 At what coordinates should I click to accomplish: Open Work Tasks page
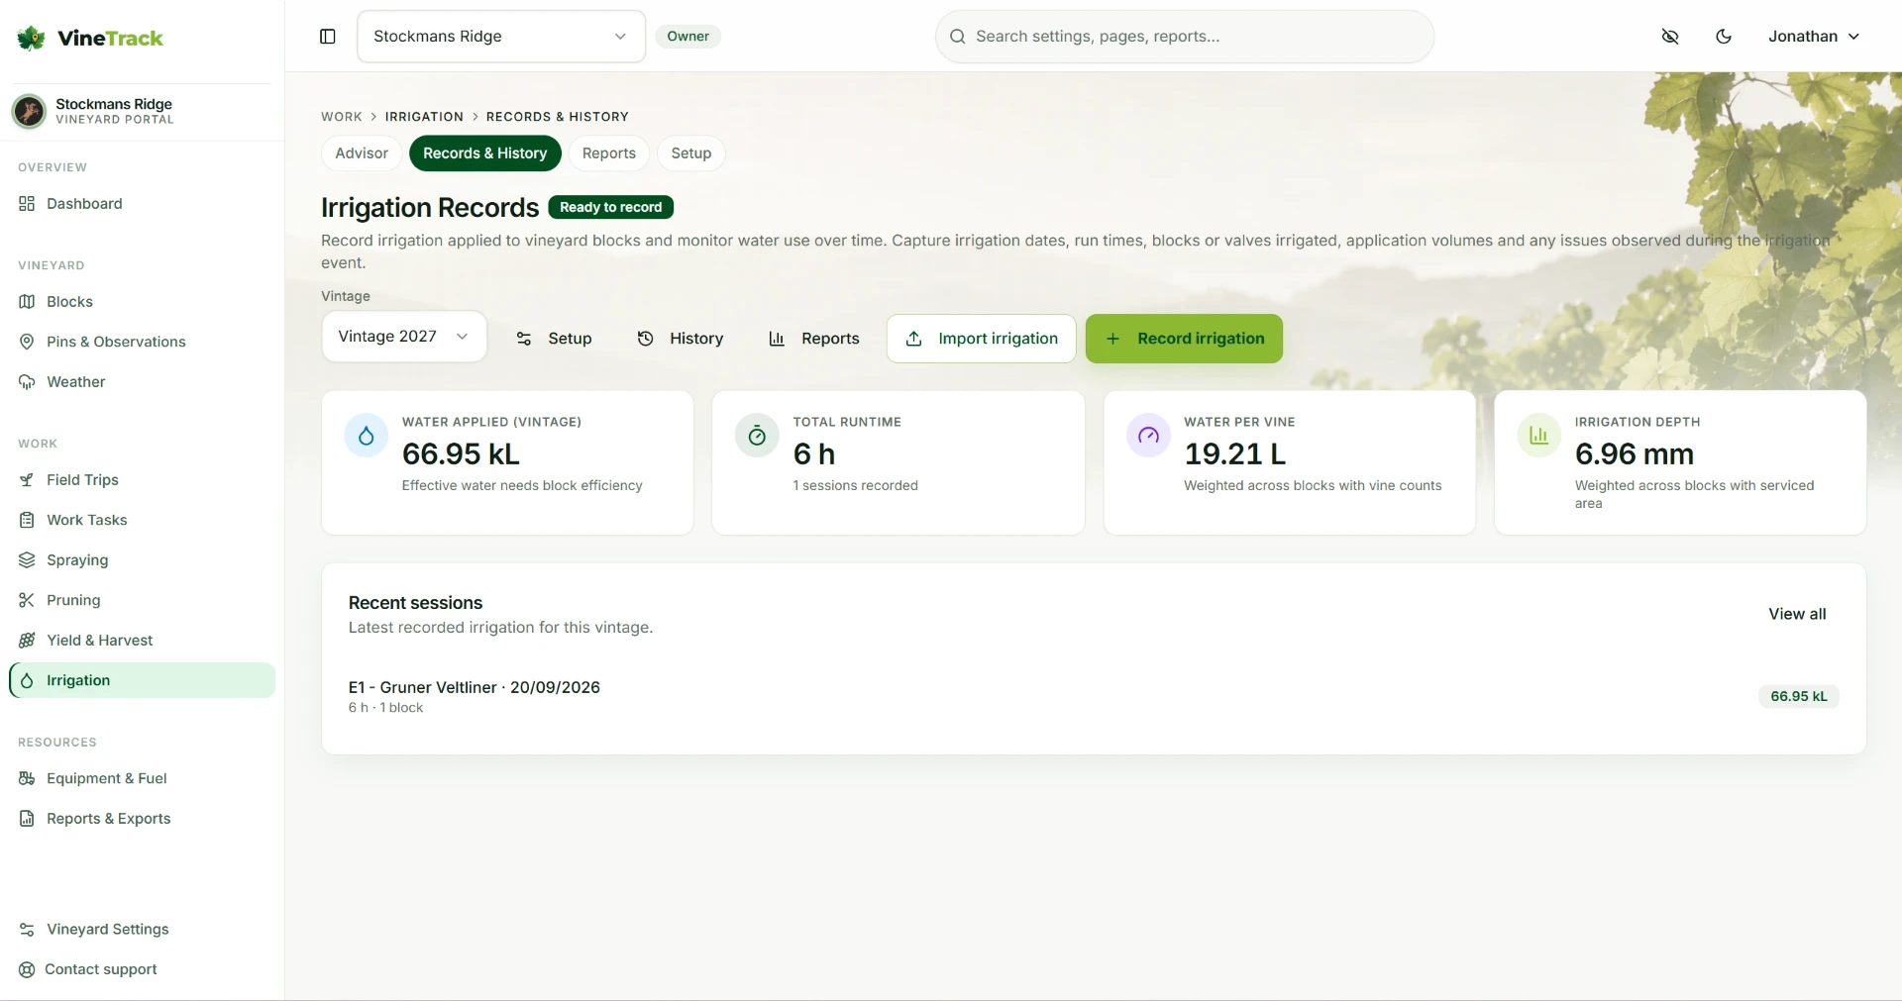(142, 520)
